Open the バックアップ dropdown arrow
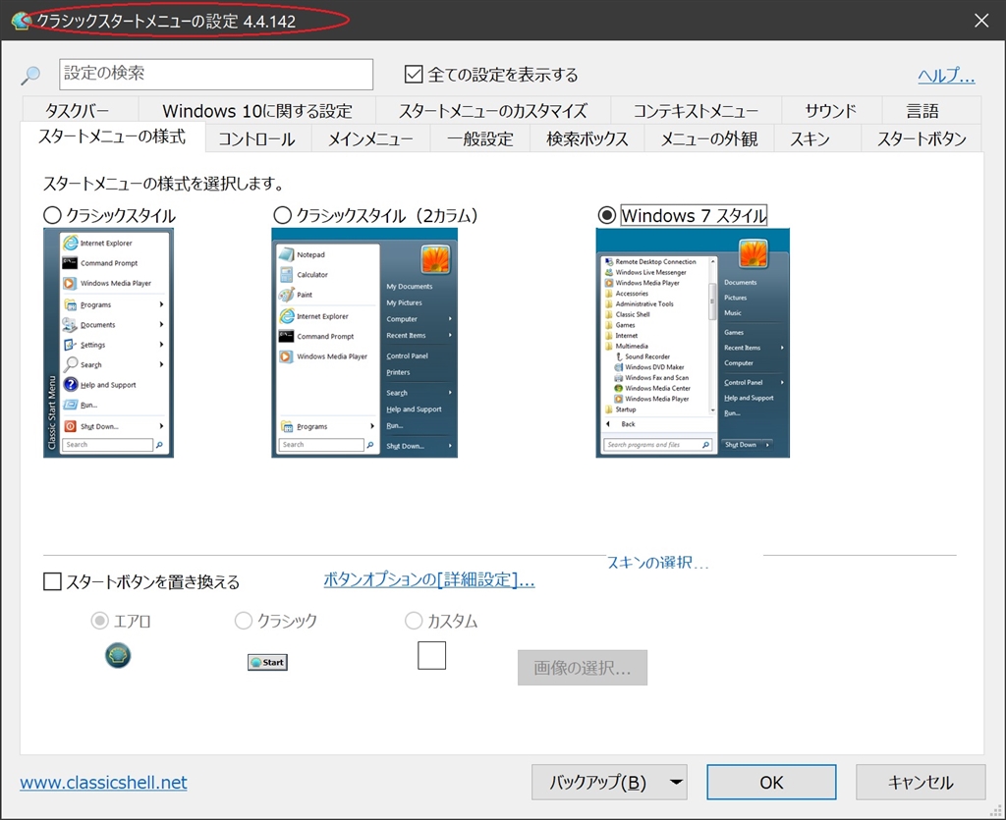 click(676, 782)
